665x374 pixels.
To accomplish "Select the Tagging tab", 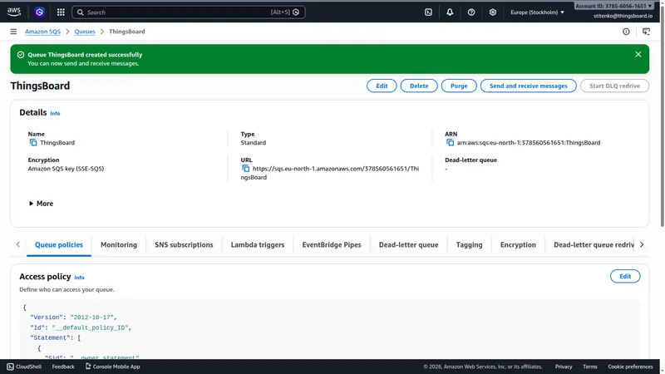I will (469, 244).
